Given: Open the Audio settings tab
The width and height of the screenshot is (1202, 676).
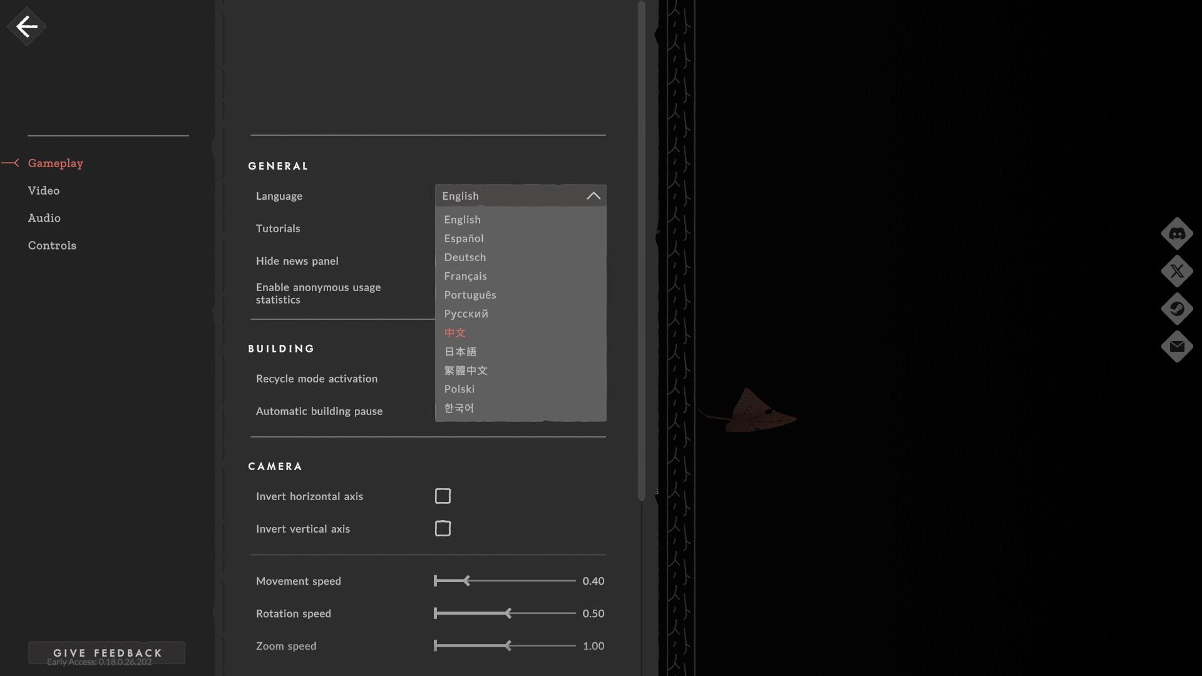Looking at the screenshot, I should 44,218.
